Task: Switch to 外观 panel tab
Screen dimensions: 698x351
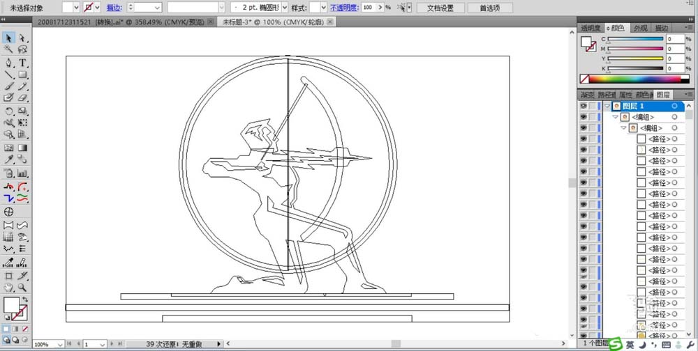Action: pos(640,28)
